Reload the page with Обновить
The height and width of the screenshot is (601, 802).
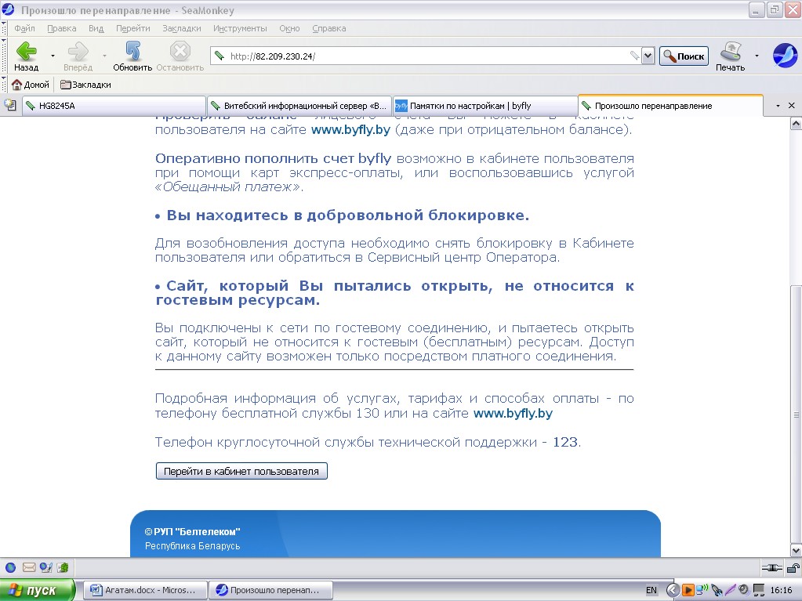point(132,56)
